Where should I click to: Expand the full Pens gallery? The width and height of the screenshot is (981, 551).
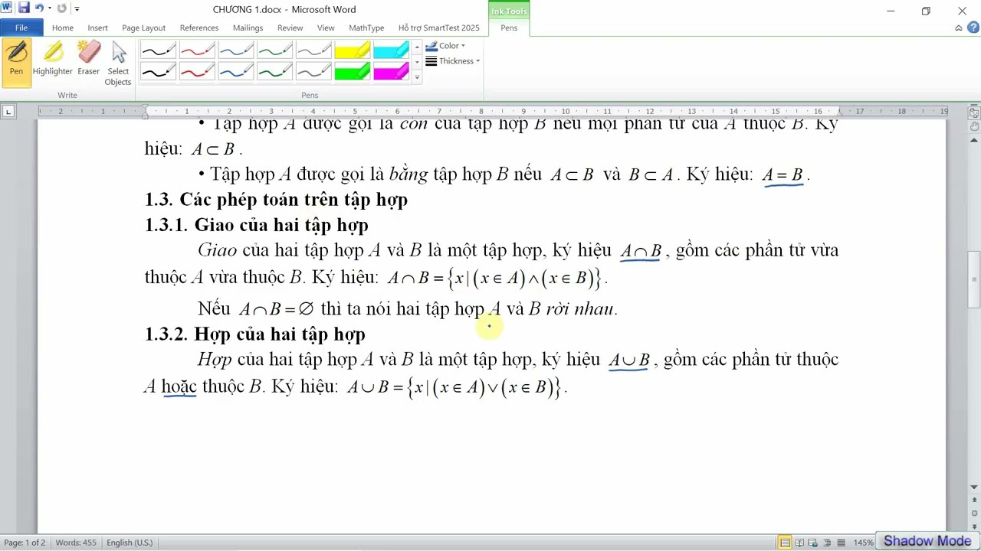point(417,77)
